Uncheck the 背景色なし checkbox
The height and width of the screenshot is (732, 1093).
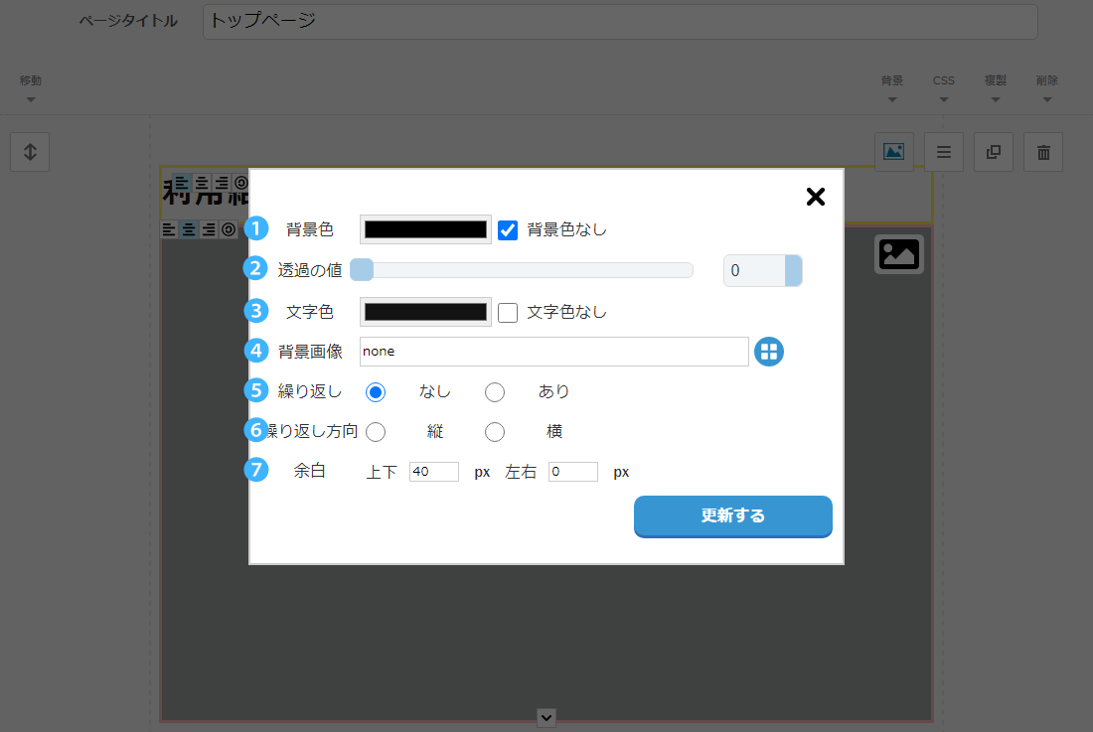point(508,229)
